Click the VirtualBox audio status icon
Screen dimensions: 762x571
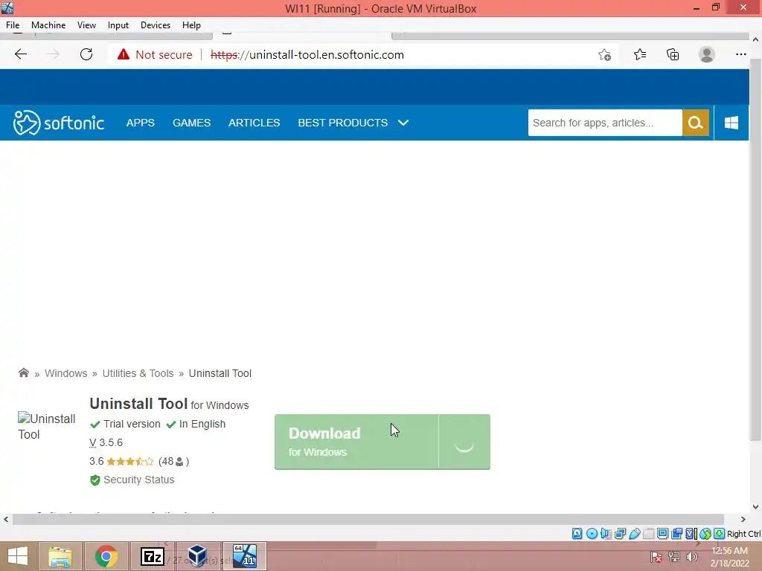(x=606, y=534)
